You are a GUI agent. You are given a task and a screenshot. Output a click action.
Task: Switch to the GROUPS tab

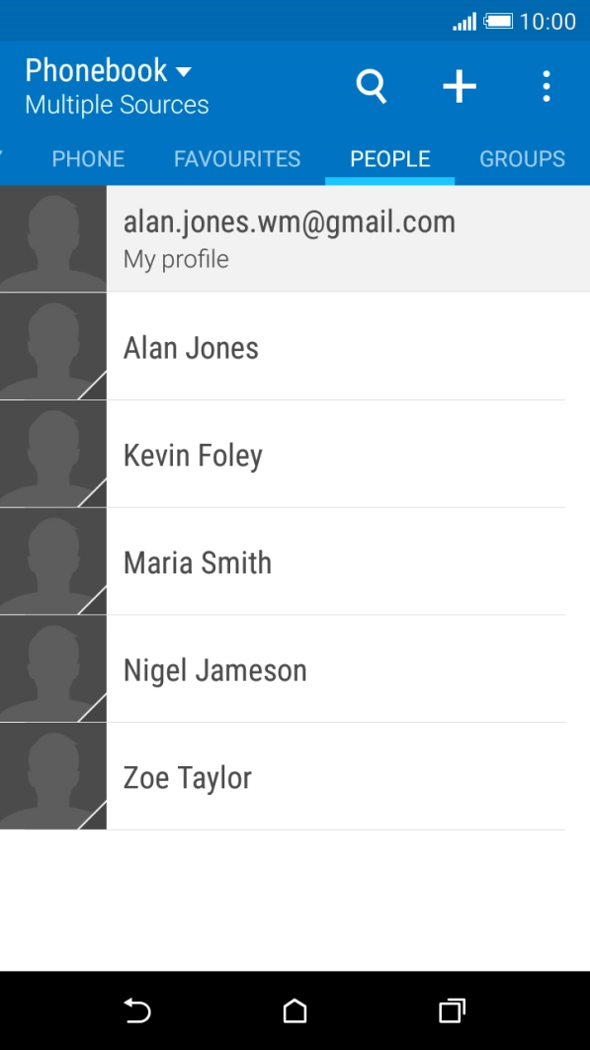[x=522, y=158]
